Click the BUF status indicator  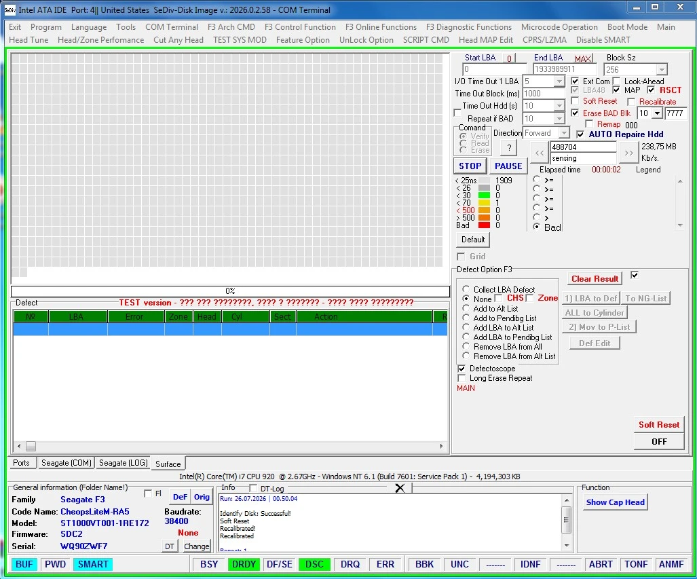[24, 564]
